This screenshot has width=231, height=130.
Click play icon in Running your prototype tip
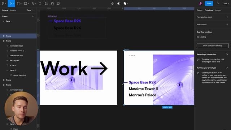[198, 73]
